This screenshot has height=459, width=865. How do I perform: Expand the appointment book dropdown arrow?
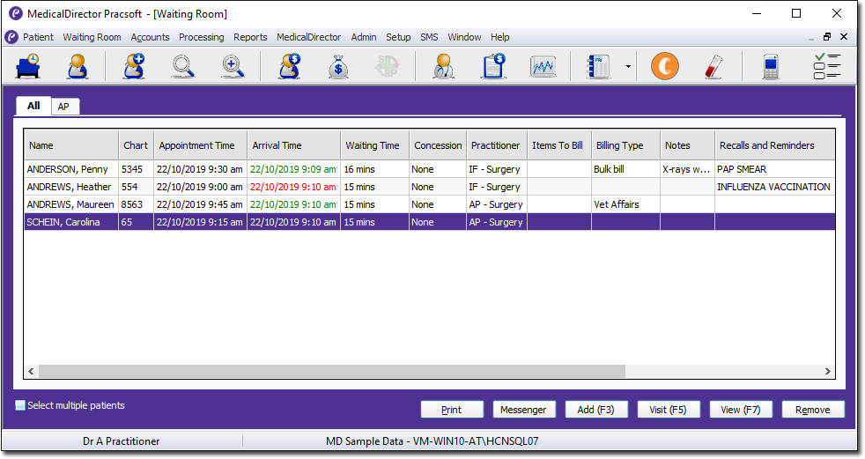628,67
